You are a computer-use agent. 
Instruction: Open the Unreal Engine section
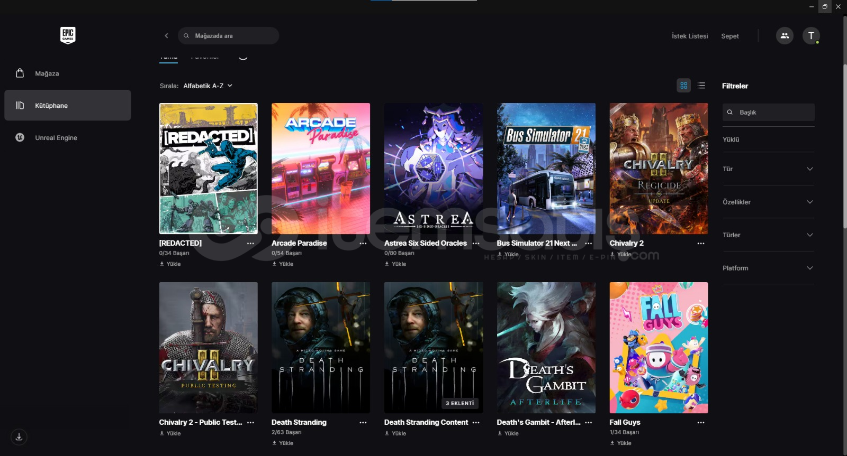pos(68,137)
